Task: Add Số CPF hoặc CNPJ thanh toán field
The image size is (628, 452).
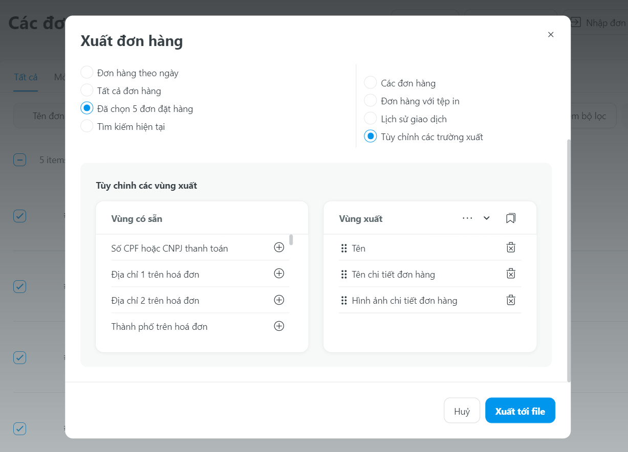Action: coord(279,247)
